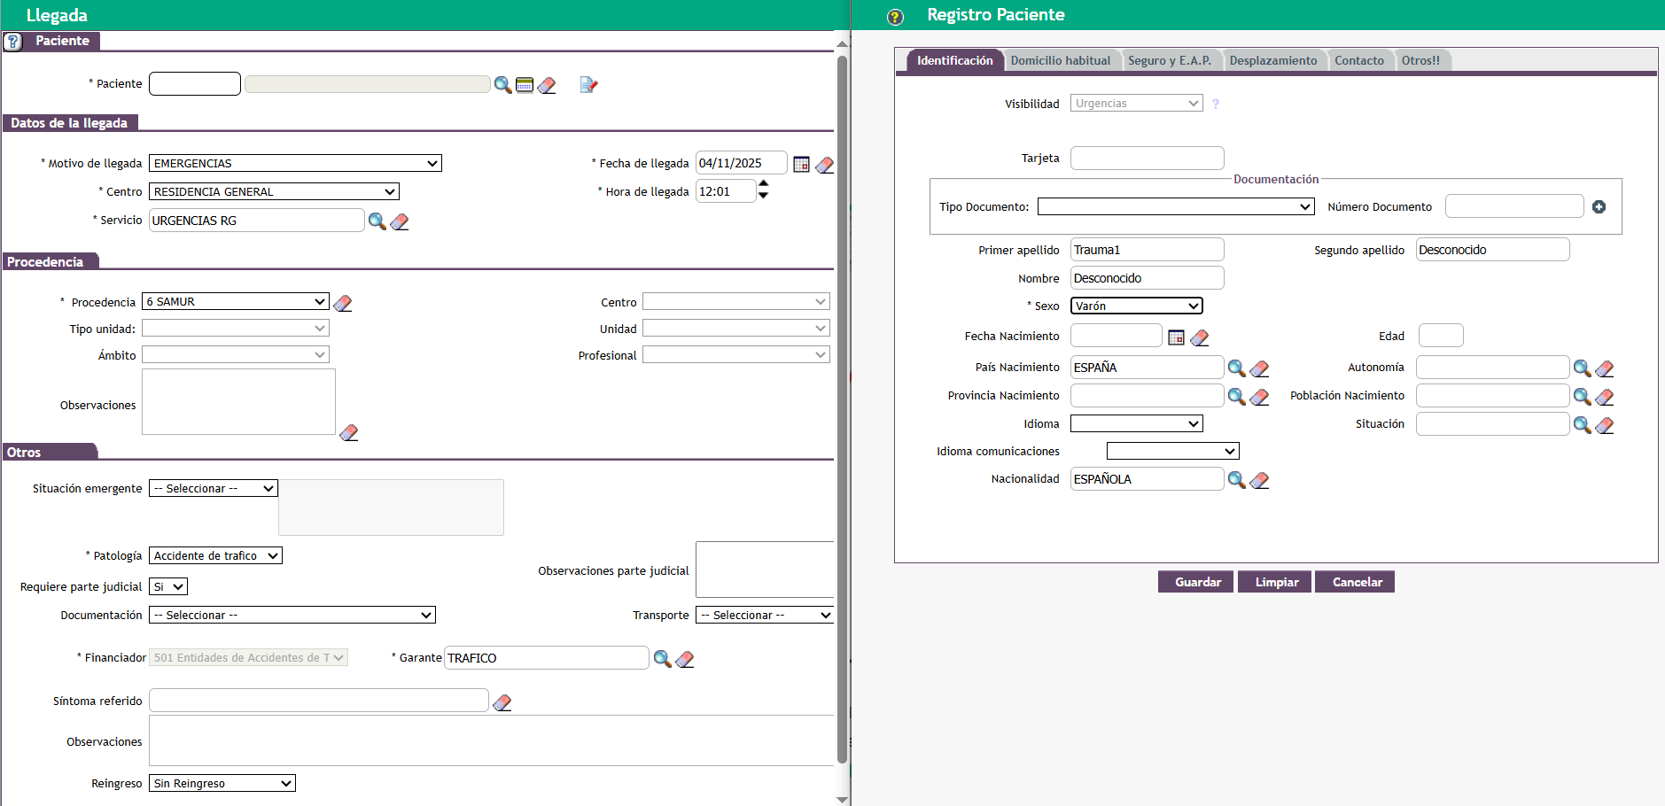1665x806 pixels.
Task: Click the help question mark in Registro Paciente header
Action: coord(896,17)
